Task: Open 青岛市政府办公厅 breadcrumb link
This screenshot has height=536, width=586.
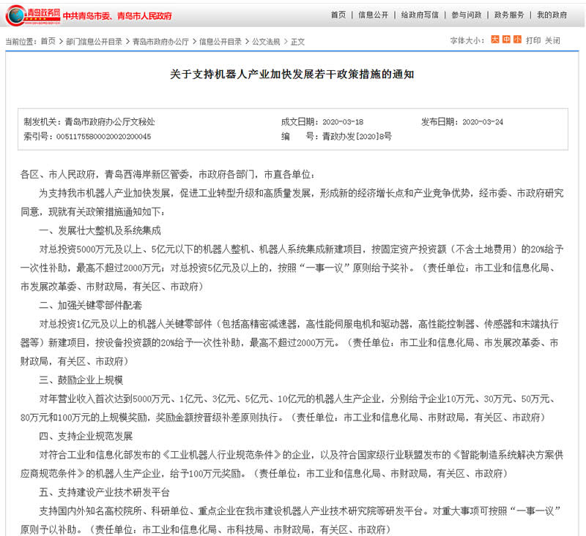Action: tap(160, 42)
